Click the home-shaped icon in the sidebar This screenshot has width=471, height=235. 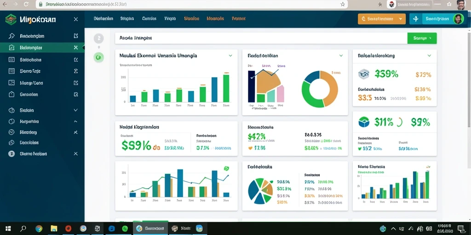point(11,95)
